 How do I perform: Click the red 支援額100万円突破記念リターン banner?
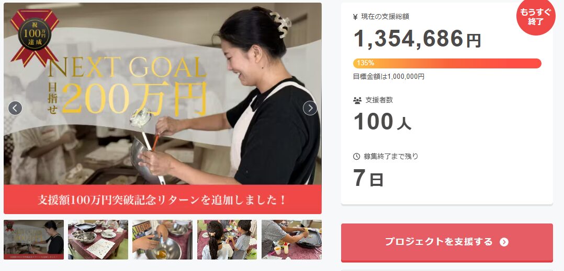point(163,199)
